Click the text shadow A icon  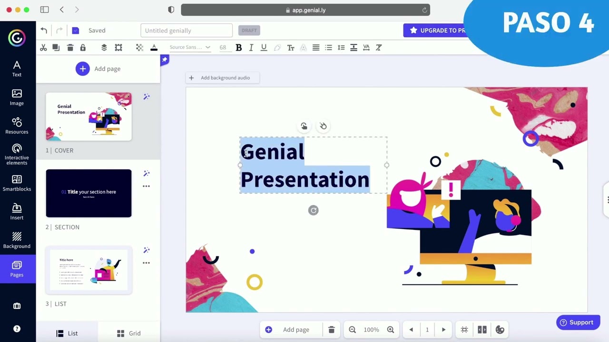click(x=303, y=47)
